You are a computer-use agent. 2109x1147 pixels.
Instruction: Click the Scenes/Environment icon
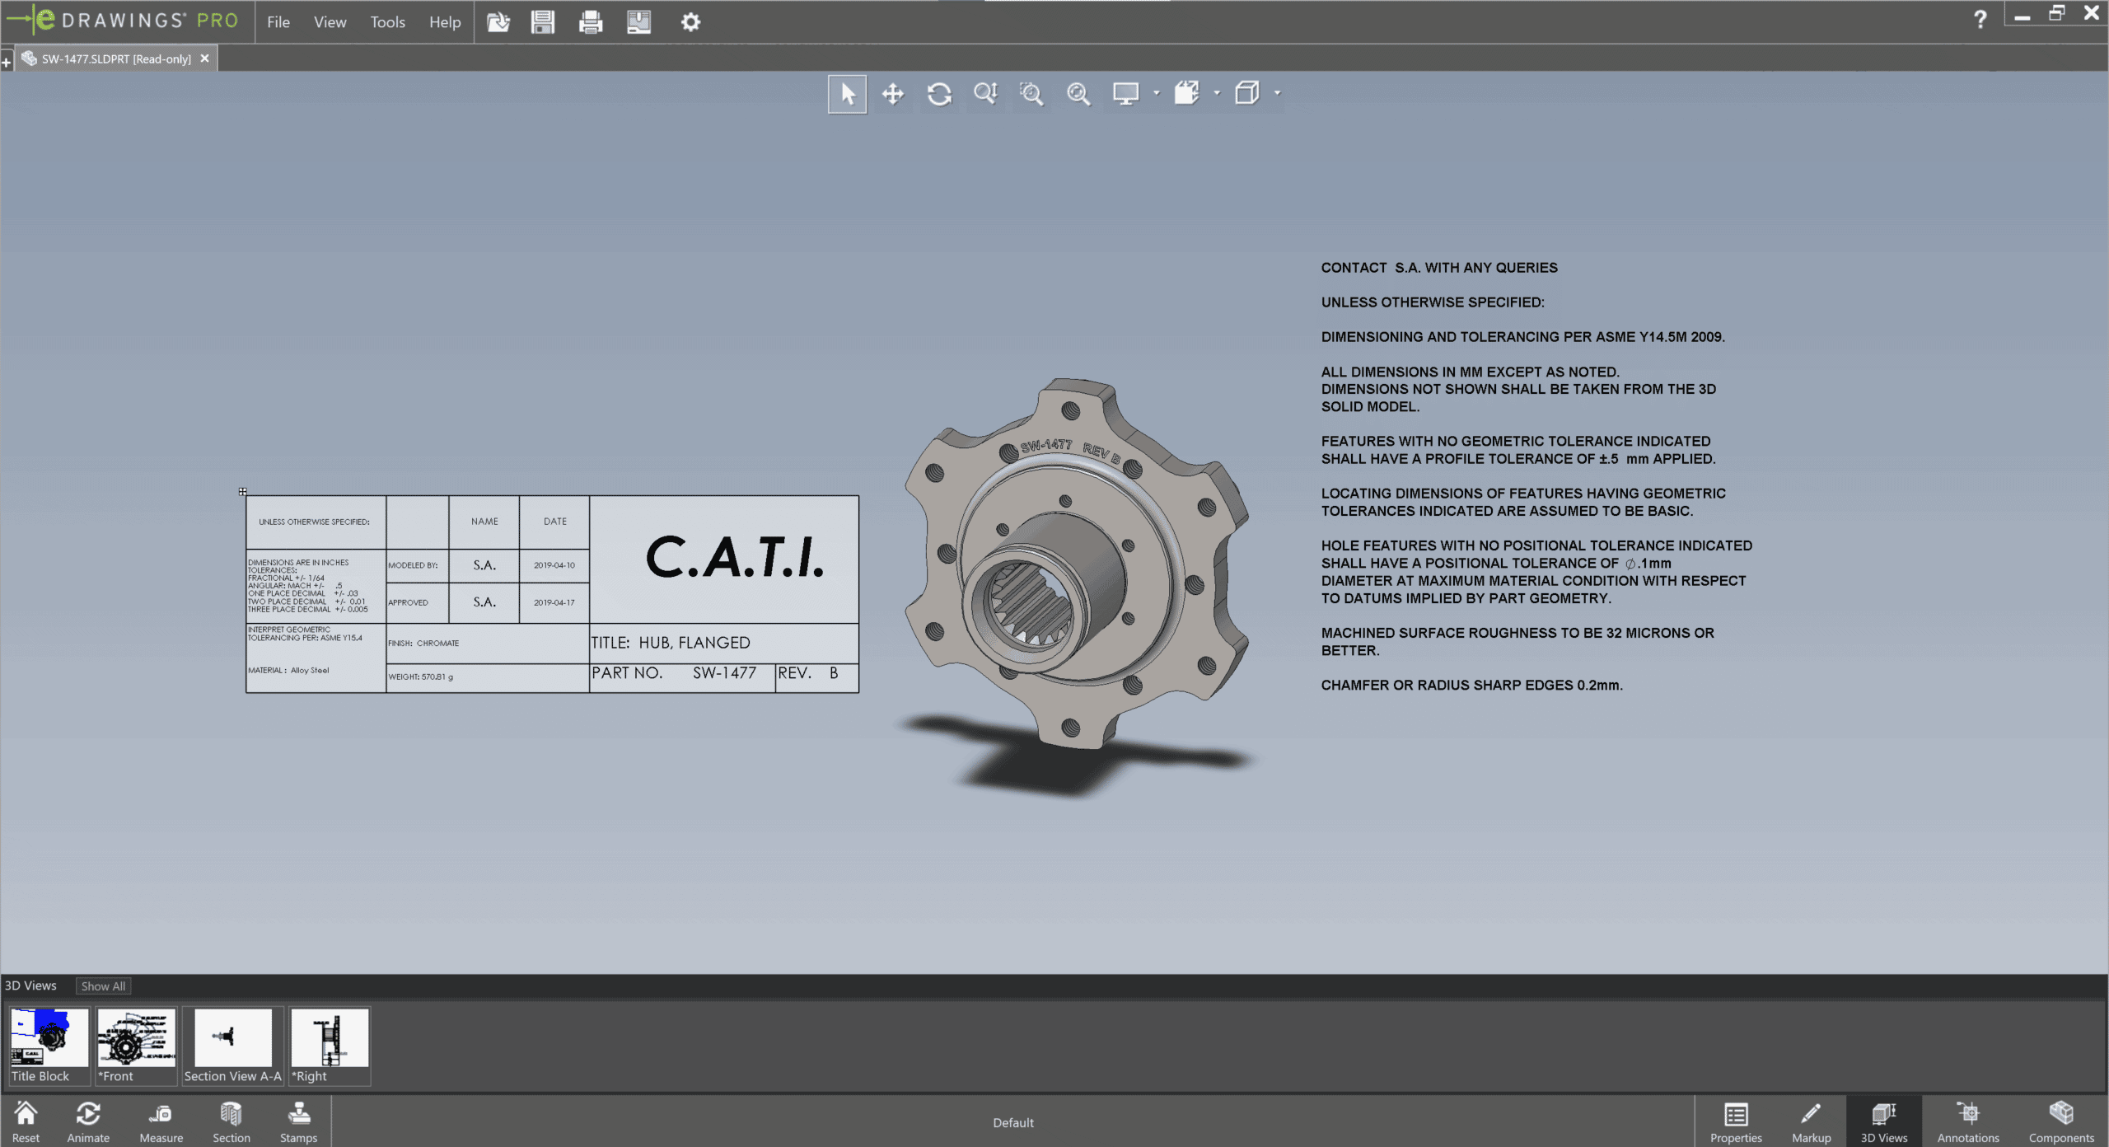(x=1186, y=94)
